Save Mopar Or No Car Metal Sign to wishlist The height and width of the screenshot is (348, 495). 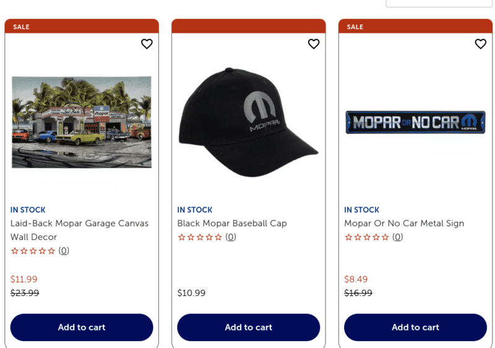pos(481,44)
